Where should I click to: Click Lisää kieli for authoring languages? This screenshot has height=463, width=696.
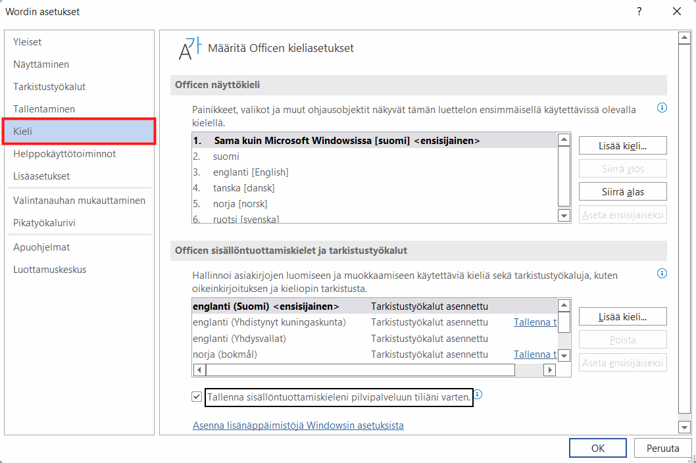tap(623, 317)
